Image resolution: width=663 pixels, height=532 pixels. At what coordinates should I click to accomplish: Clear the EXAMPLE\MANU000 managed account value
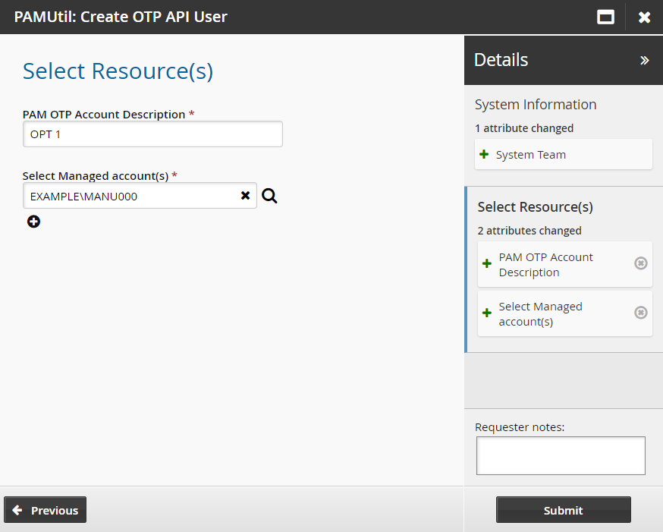(x=245, y=196)
